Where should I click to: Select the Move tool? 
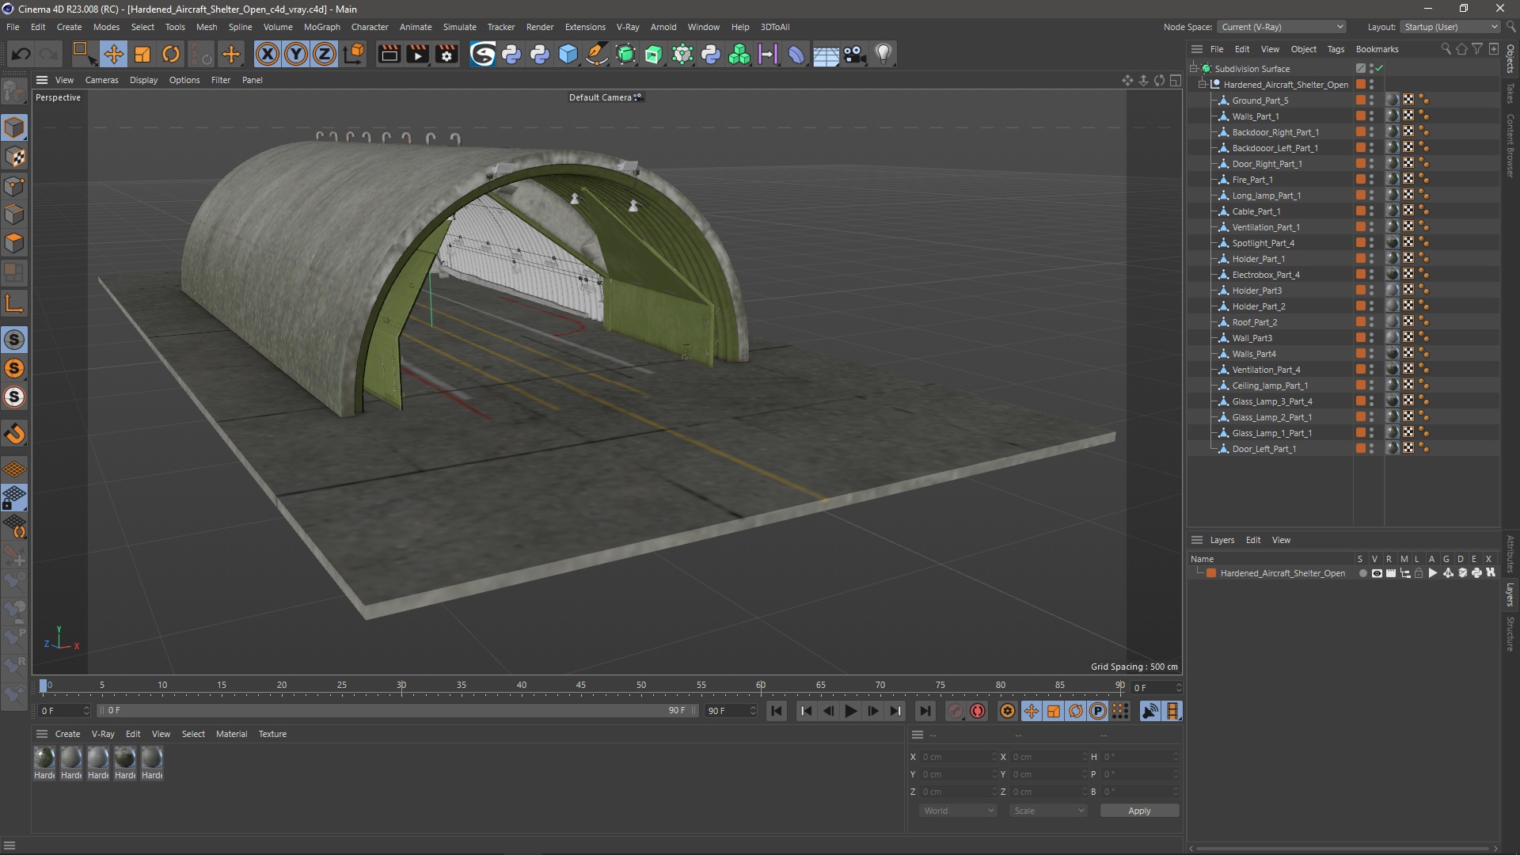coord(113,54)
